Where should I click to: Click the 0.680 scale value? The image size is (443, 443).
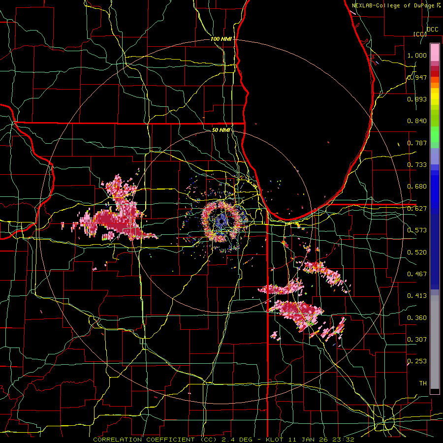pos(417,187)
